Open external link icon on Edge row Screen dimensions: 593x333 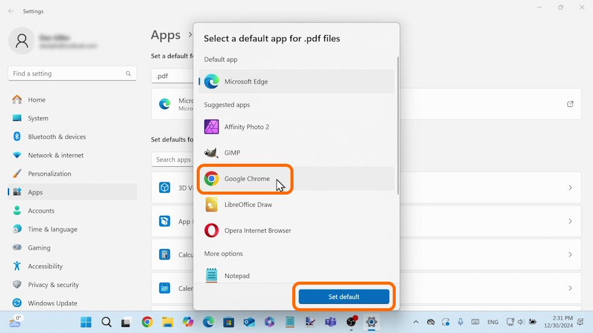pos(570,104)
